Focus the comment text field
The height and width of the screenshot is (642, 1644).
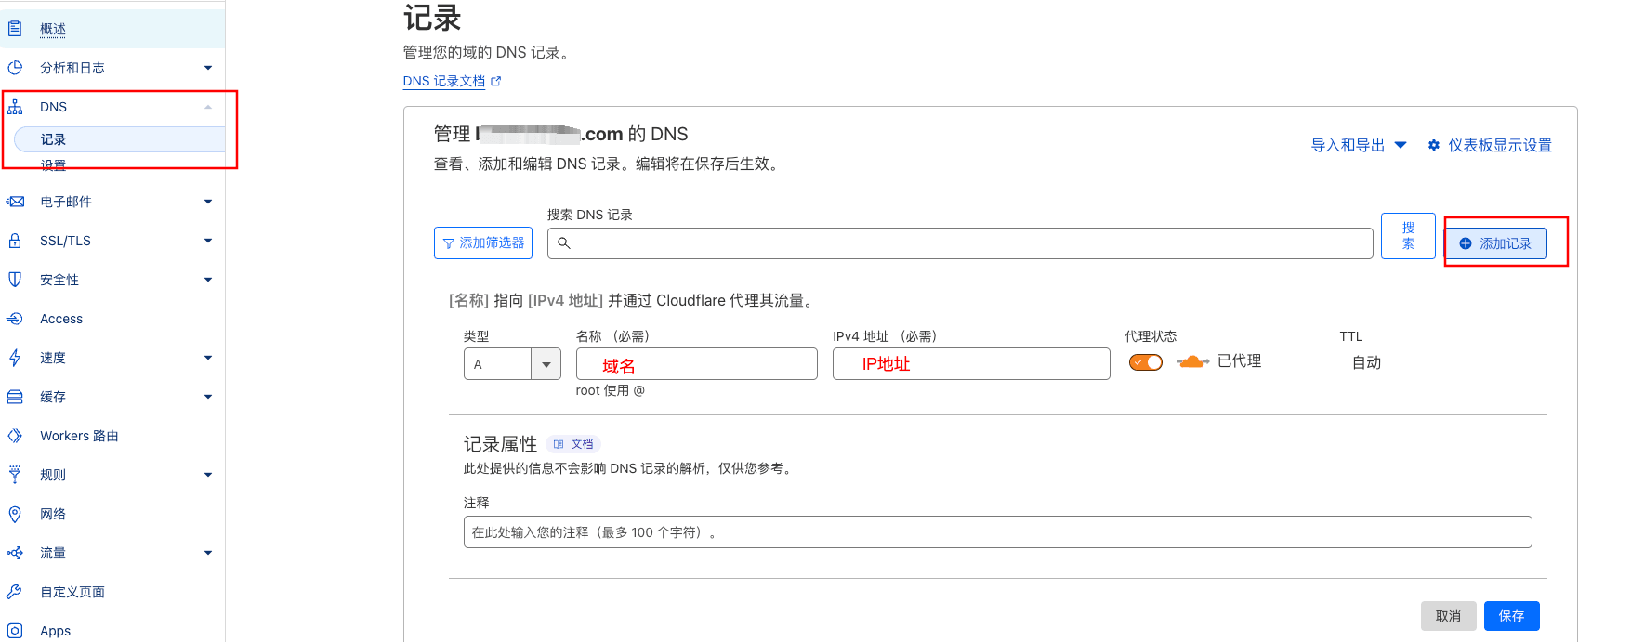click(998, 532)
